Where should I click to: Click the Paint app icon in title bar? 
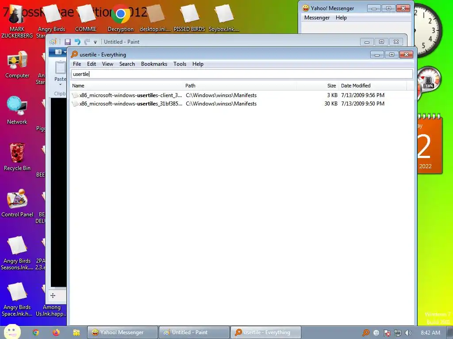coord(53,42)
